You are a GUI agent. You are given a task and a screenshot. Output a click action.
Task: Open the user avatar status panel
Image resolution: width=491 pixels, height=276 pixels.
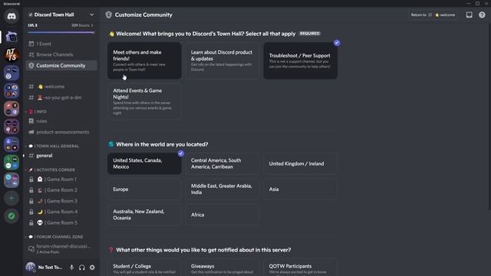tap(31, 268)
